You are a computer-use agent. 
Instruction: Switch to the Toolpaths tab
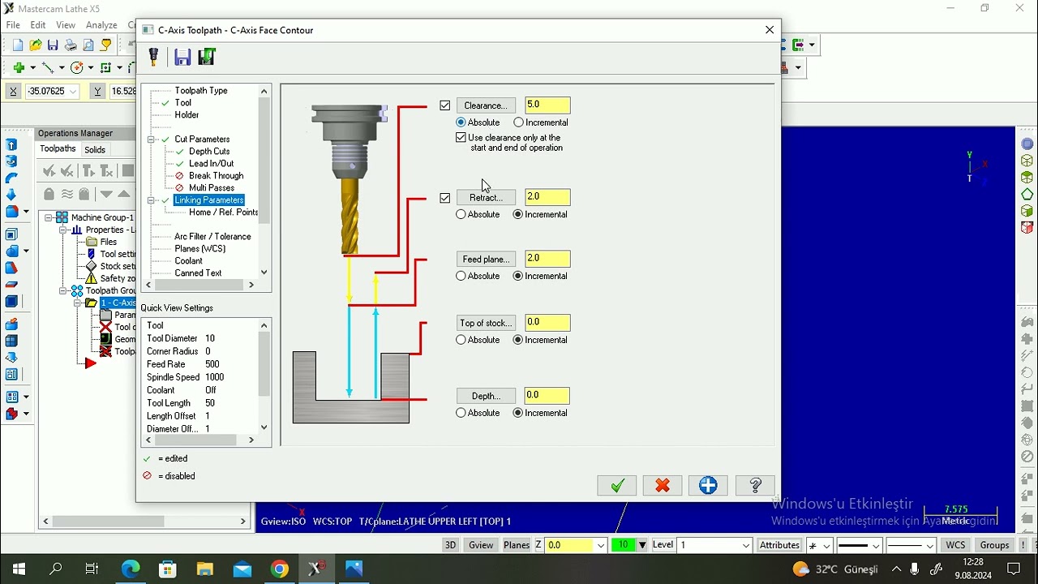pos(58,149)
